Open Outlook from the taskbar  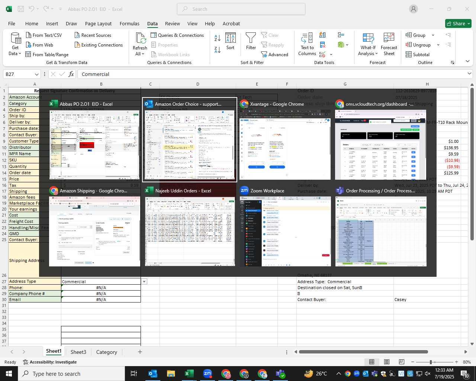(x=153, y=374)
